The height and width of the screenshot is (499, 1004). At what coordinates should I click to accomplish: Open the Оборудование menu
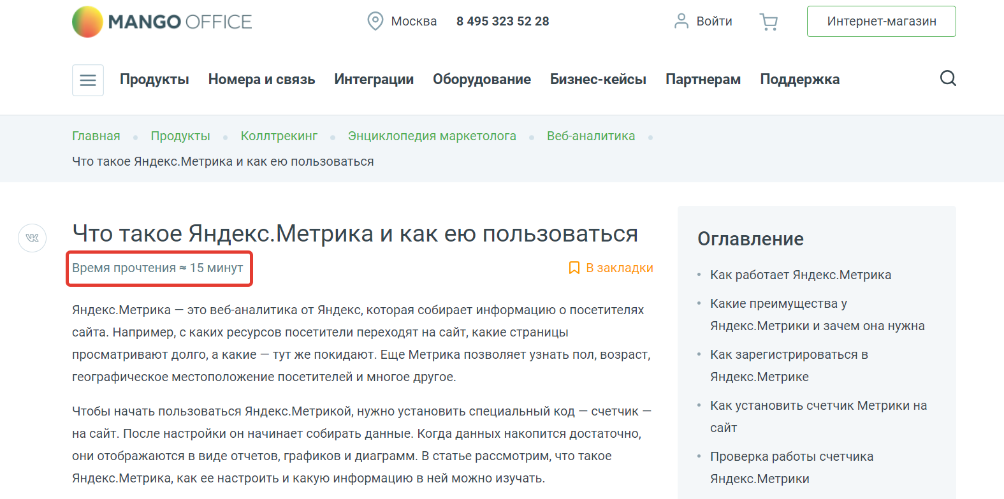(482, 80)
